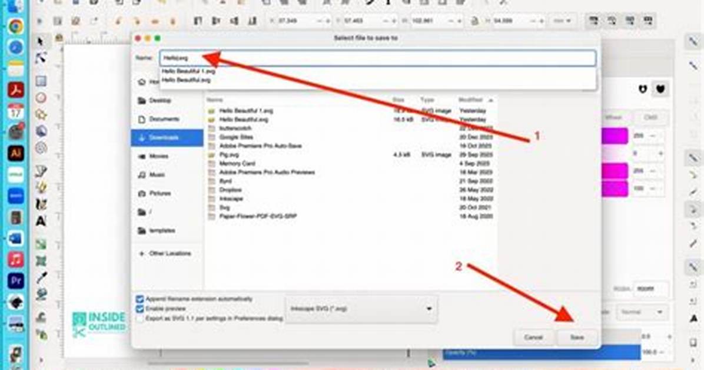Decrease the X coordinate with minus stepper
Viewport: 704px width, 370px height.
coord(320,21)
